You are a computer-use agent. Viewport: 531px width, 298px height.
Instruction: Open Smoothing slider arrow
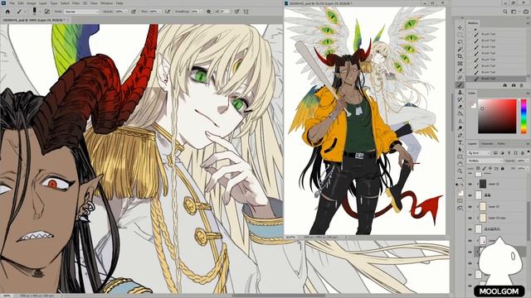click(x=201, y=11)
